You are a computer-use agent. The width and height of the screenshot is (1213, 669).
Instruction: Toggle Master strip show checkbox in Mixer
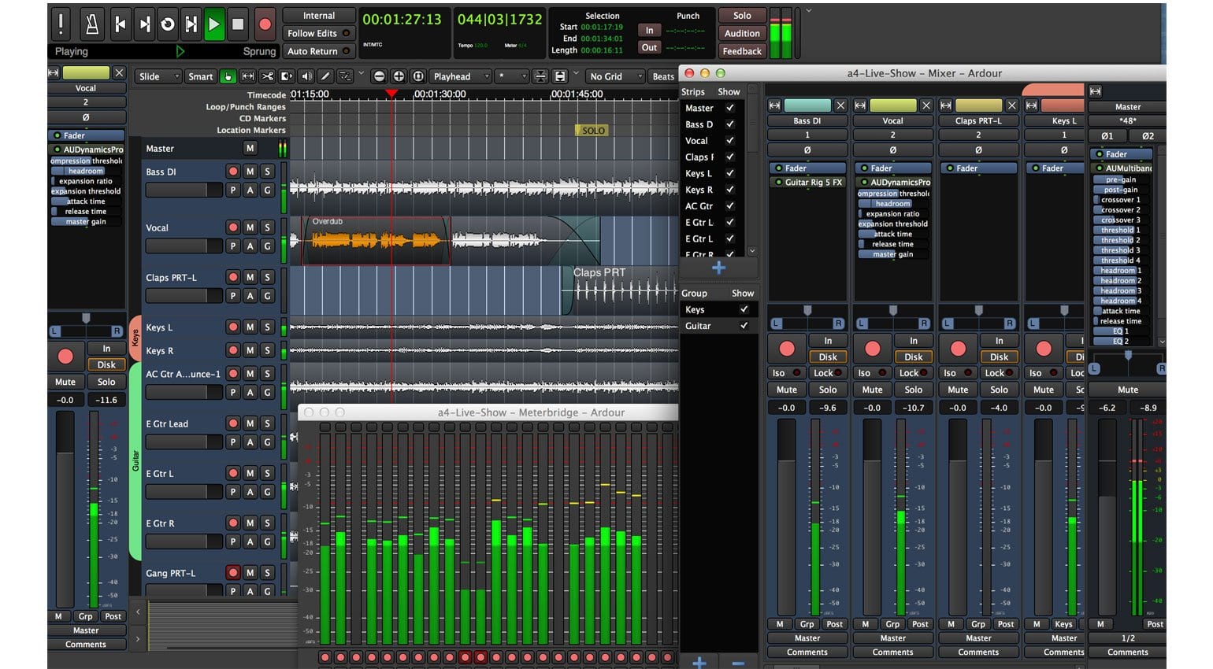[730, 108]
